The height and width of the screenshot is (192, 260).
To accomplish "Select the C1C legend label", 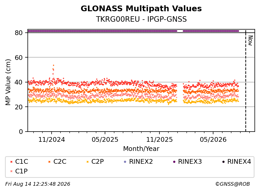I will point(21,161).
